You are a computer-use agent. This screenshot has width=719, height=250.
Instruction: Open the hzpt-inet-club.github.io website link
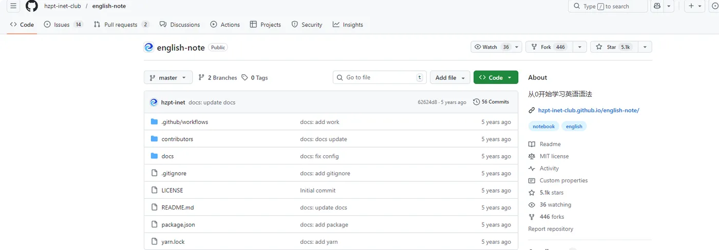(588, 110)
